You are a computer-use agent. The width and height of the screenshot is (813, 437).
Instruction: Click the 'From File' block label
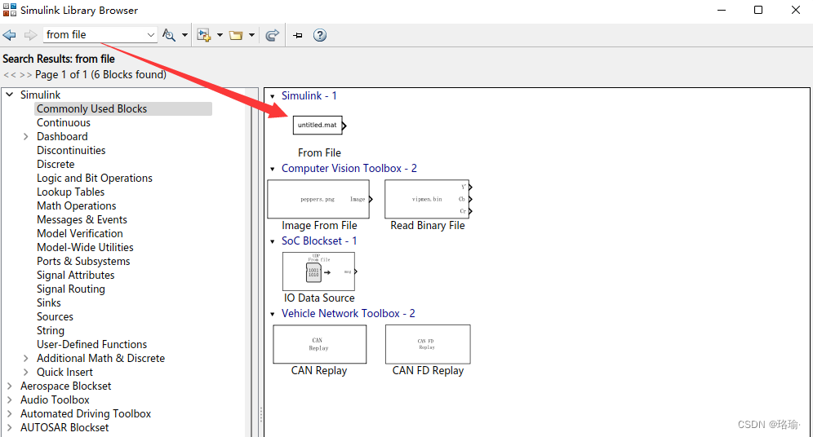click(x=319, y=152)
